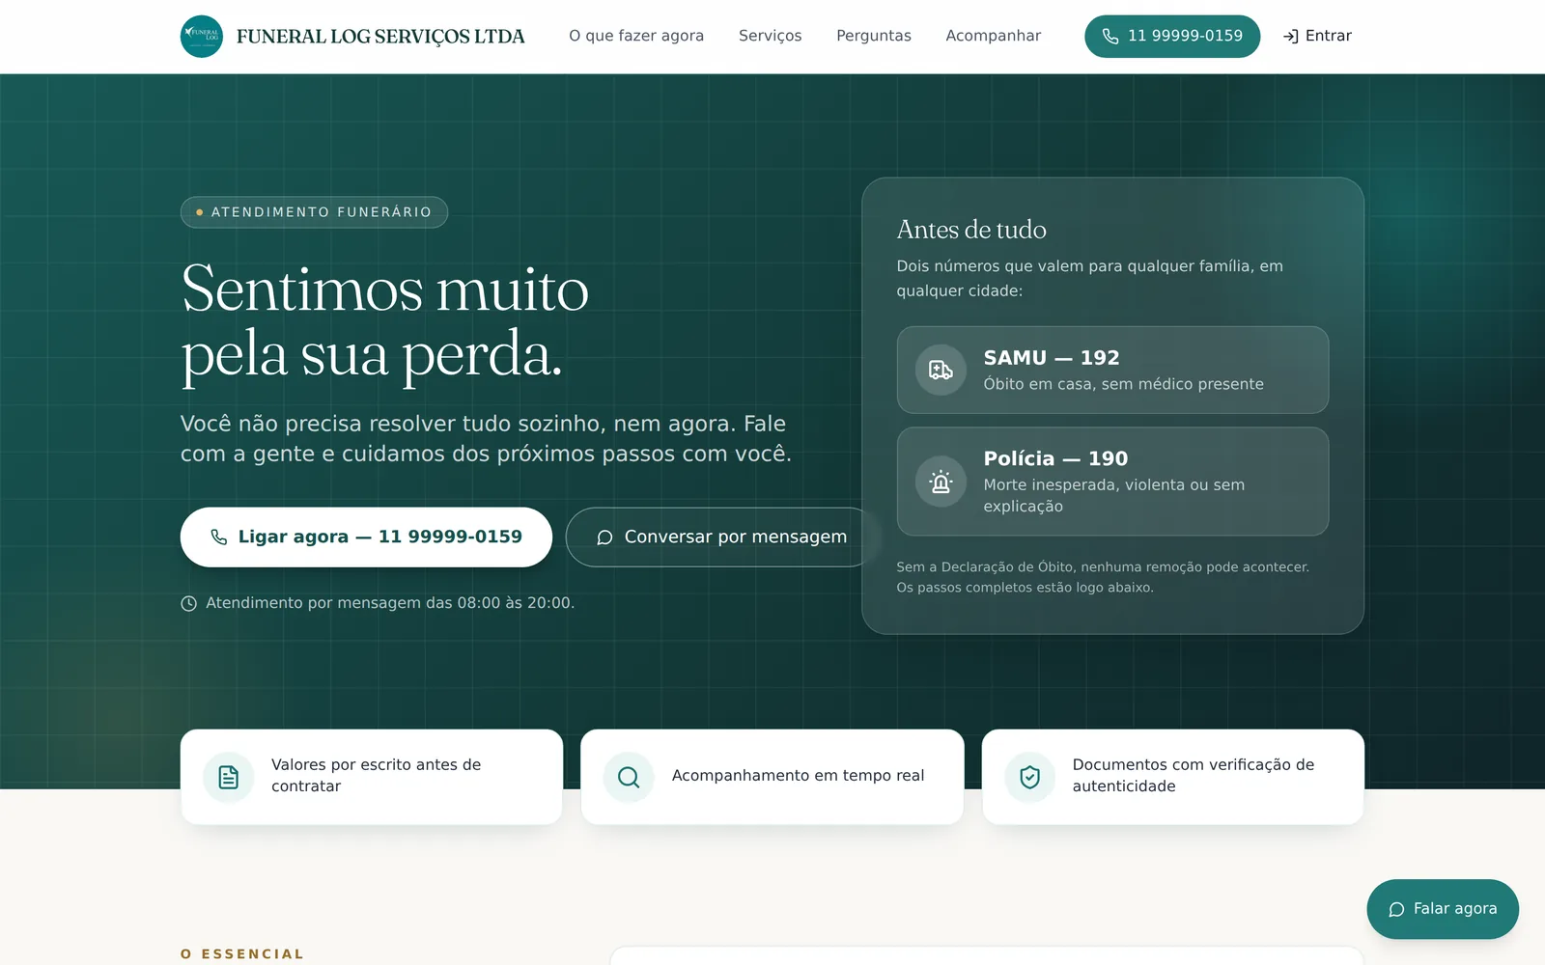Screen dimensions: 1545x965
Task: Click chat bubble icon in Conversar button
Action: [604, 538]
